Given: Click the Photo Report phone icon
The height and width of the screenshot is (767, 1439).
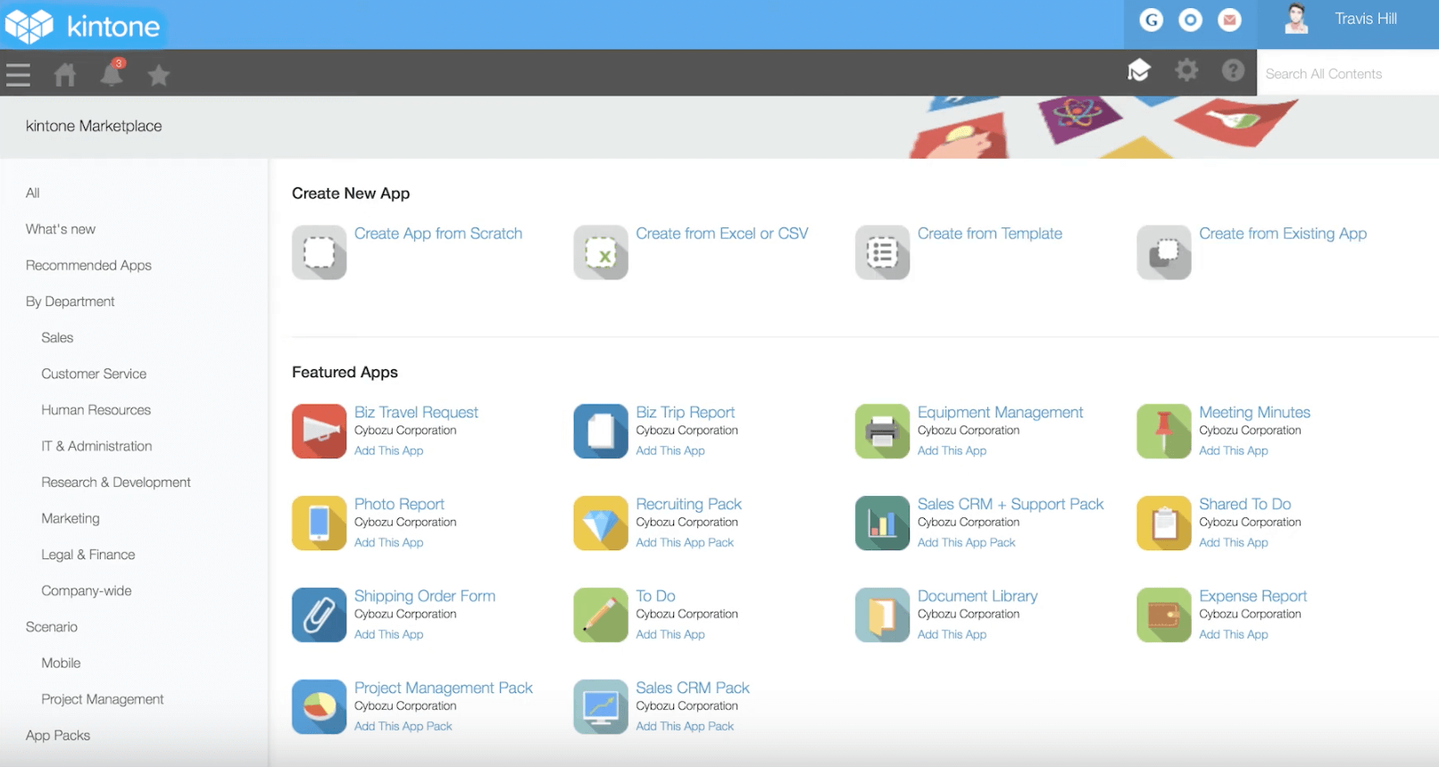Looking at the screenshot, I should [x=319, y=524].
